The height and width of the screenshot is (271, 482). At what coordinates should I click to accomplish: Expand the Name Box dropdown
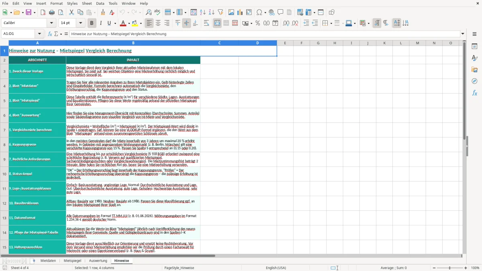point(39,34)
